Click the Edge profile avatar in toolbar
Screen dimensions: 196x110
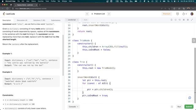pos(188,9)
